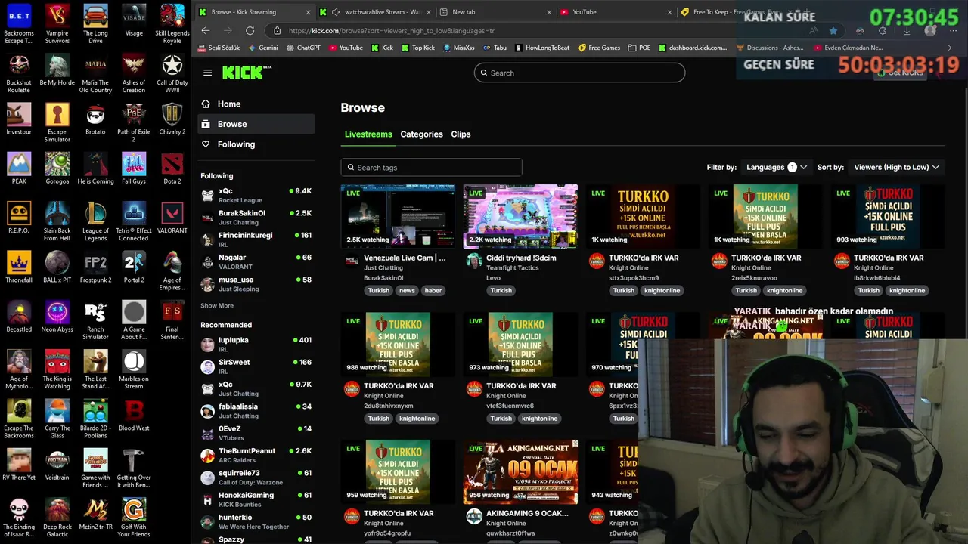The image size is (968, 544).
Task: Open the Vampire Survivors desktop icon
Action: [57, 23]
